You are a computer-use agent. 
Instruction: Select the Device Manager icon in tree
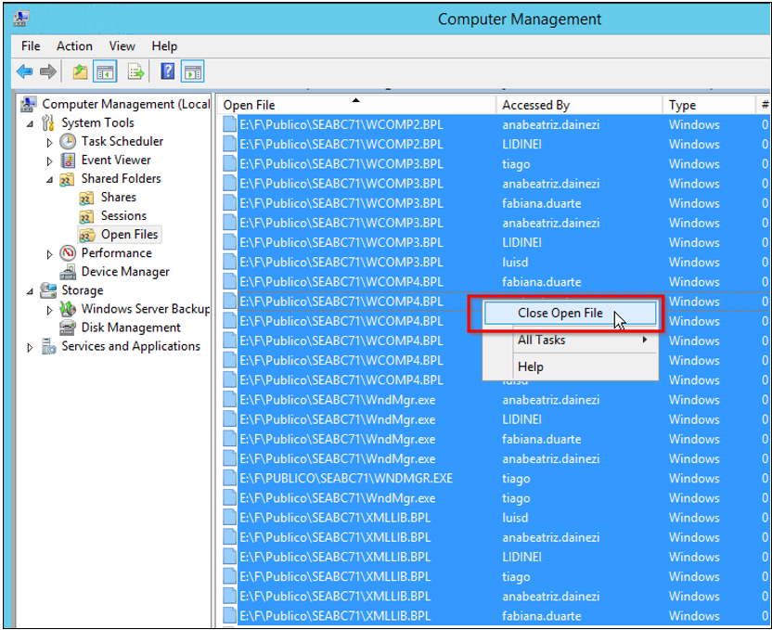tap(68, 272)
